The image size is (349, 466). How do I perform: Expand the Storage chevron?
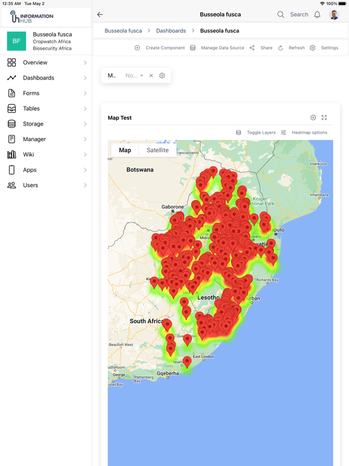pos(85,124)
